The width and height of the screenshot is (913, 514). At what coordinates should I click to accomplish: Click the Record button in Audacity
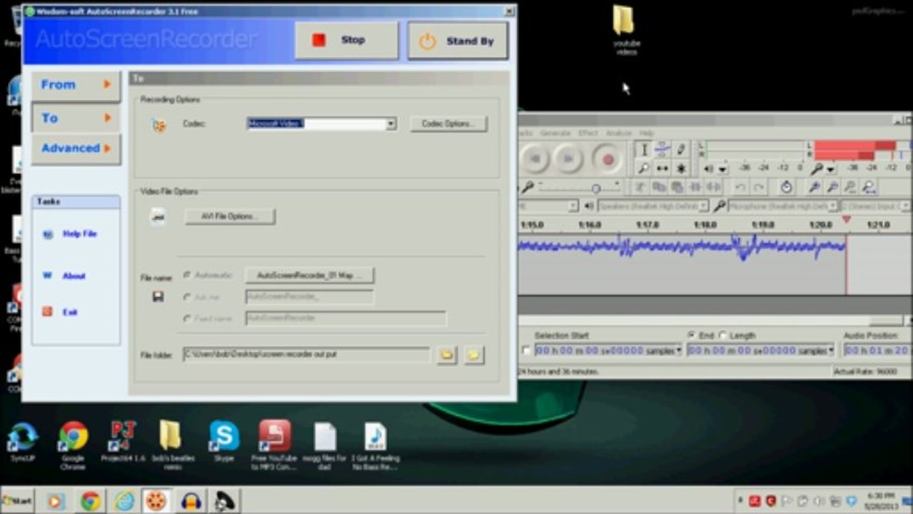pos(607,158)
